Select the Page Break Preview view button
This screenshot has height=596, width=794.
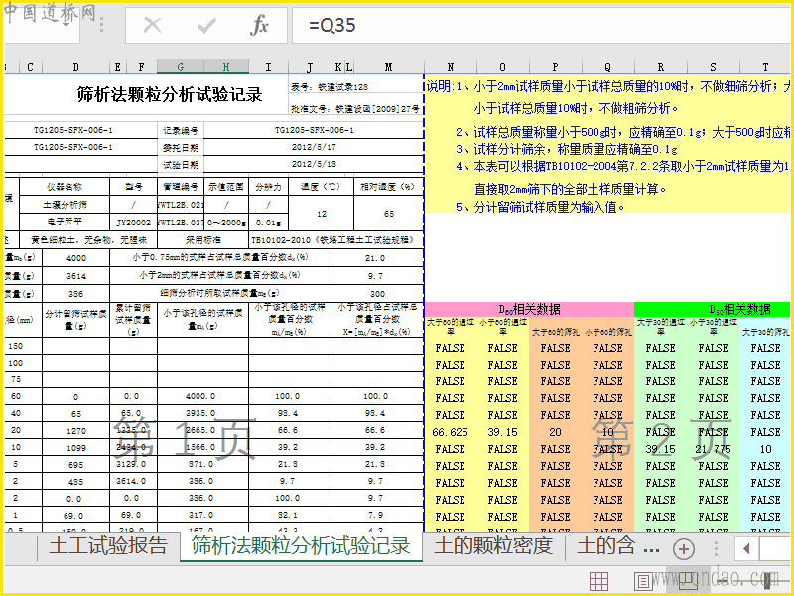(x=688, y=581)
